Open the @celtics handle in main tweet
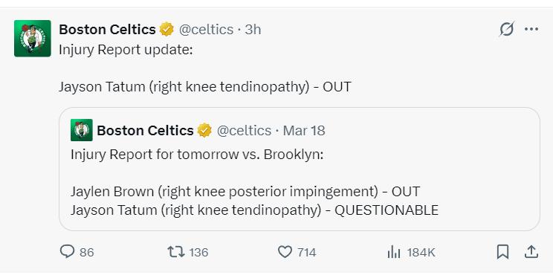 coord(206,30)
